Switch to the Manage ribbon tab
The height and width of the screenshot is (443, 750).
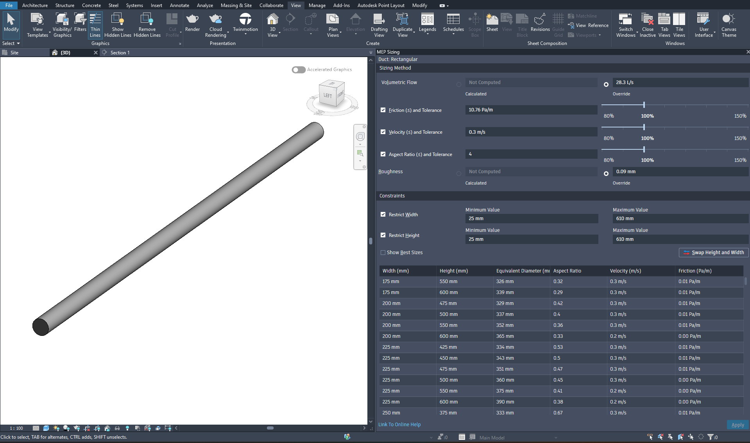(x=317, y=5)
